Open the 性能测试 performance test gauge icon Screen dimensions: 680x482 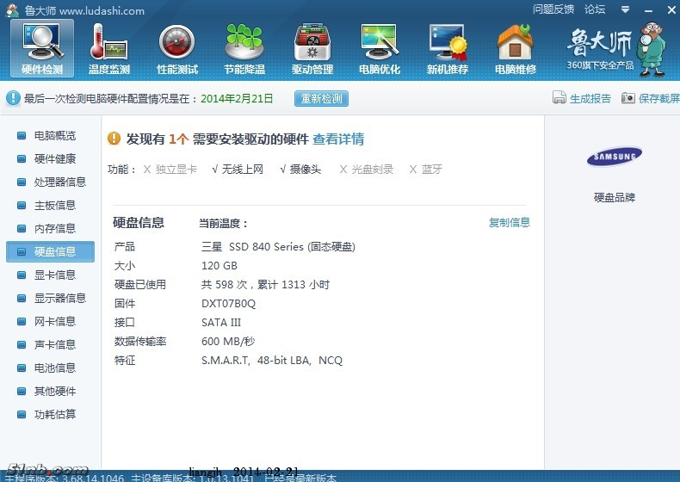176,47
